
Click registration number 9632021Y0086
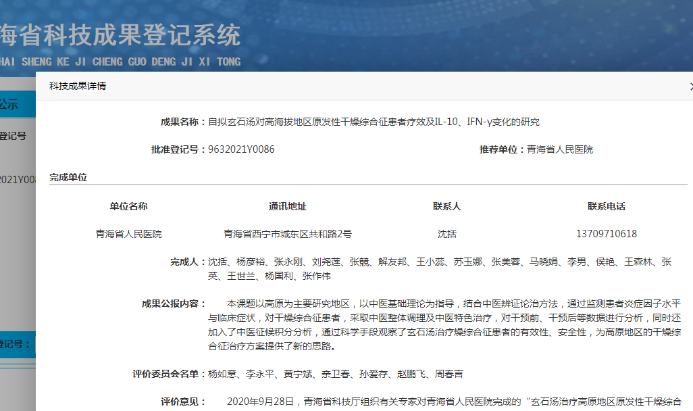[241, 149]
